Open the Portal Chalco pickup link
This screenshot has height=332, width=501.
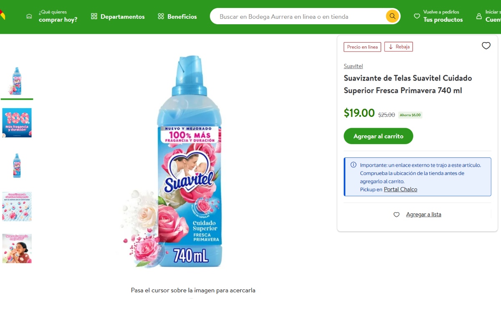point(400,189)
